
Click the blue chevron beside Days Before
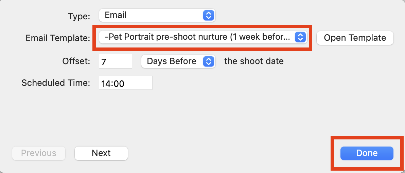coord(209,61)
